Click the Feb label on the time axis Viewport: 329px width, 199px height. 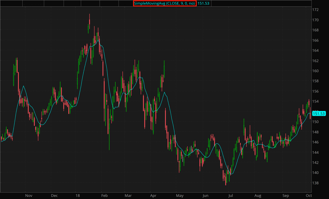104,195
